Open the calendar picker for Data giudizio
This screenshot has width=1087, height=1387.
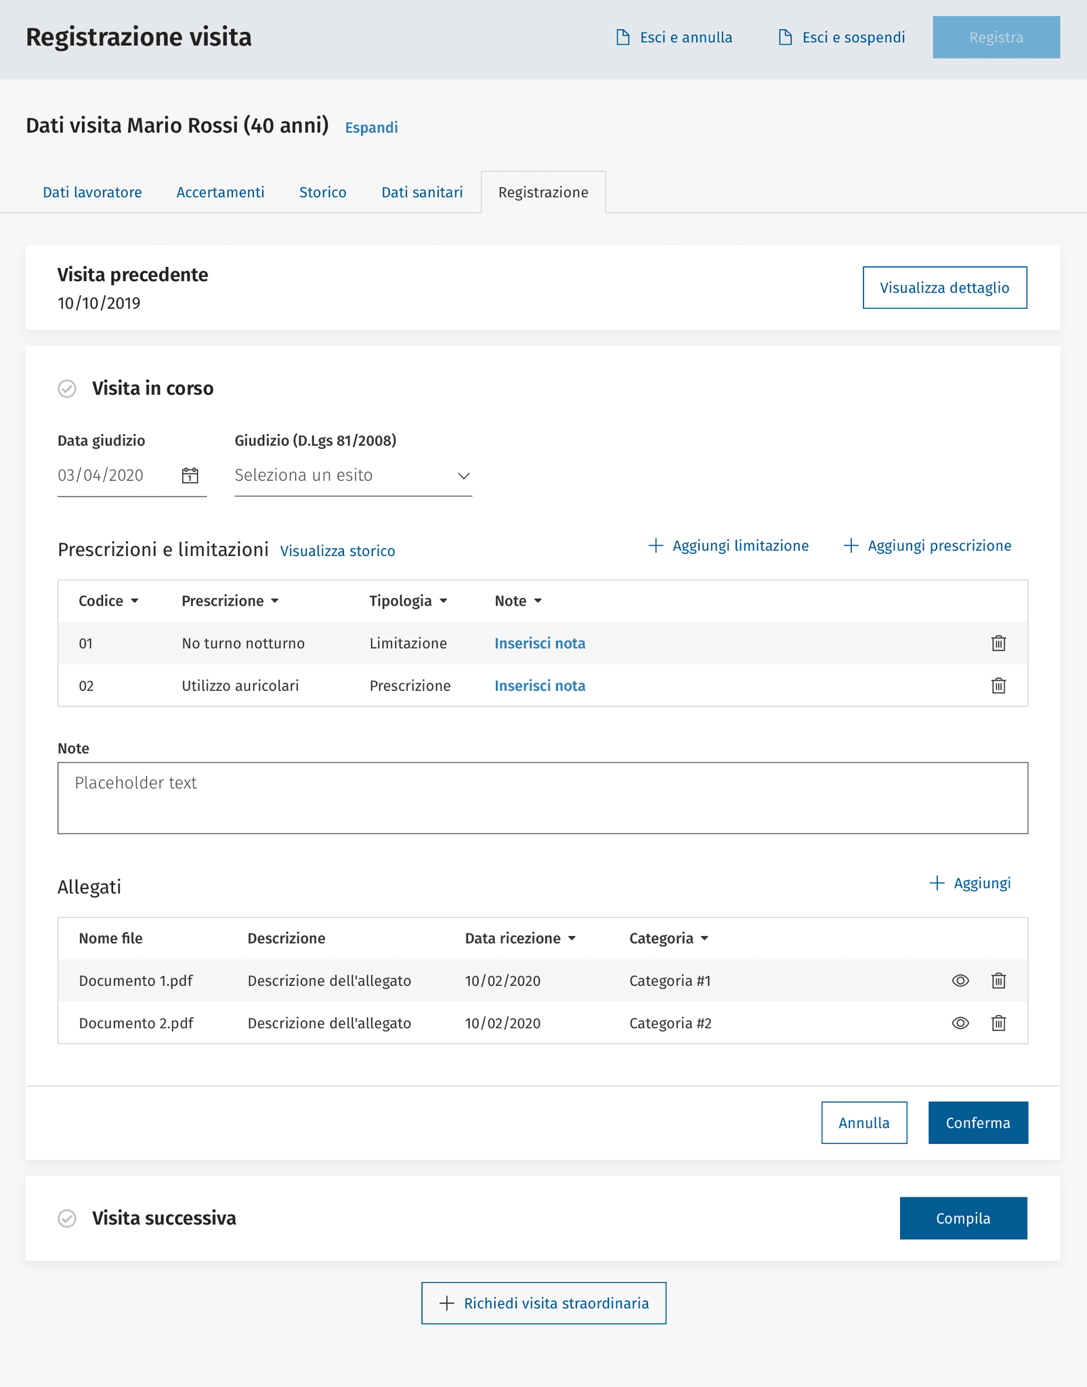pyautogui.click(x=190, y=475)
